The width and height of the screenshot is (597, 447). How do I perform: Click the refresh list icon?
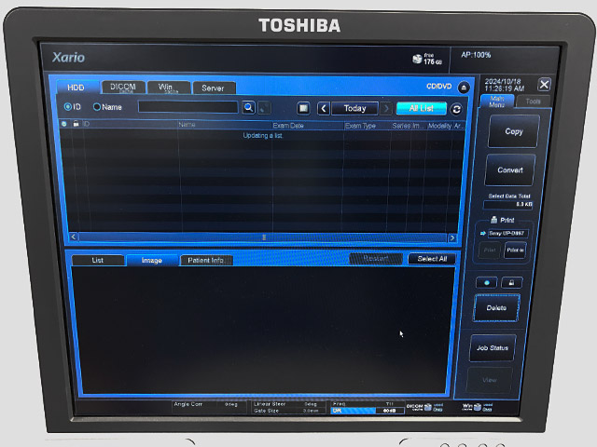[456, 110]
